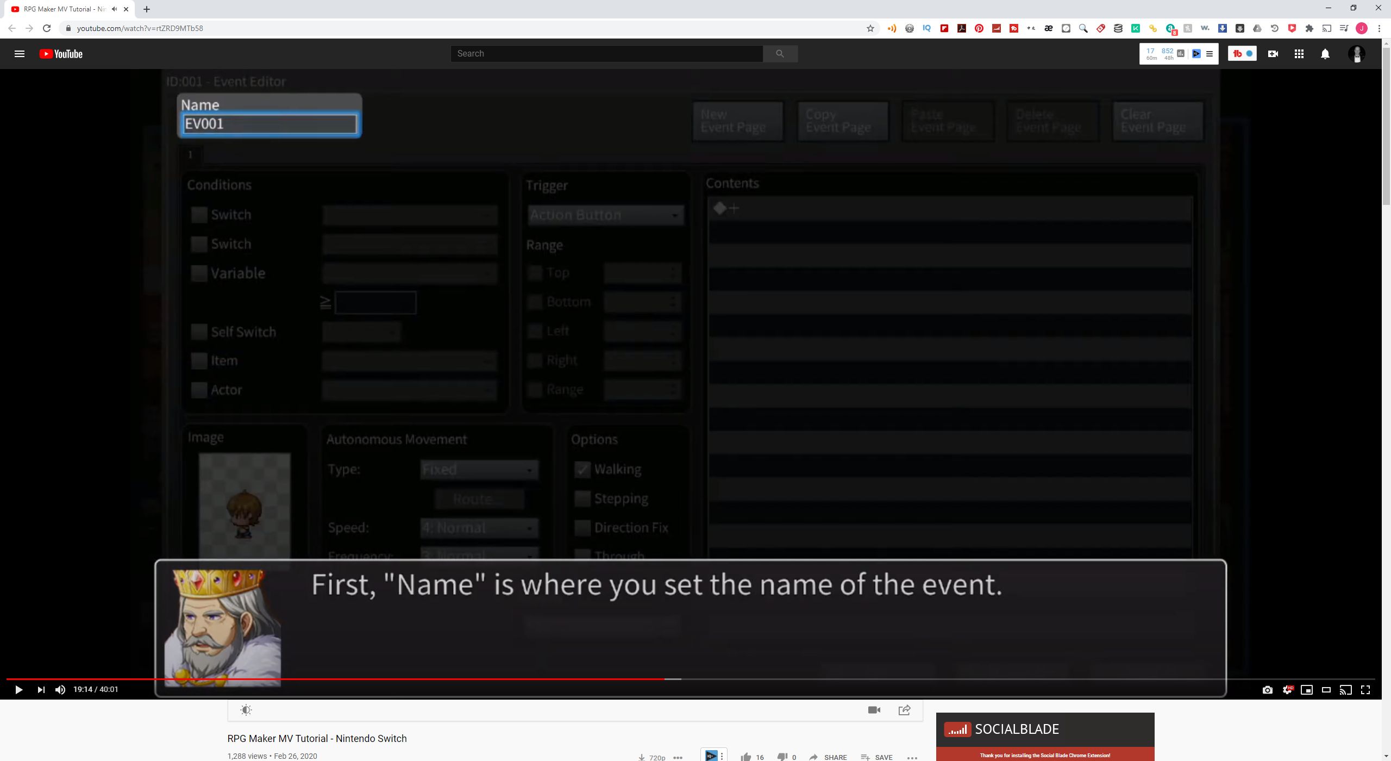Toggle theater mode

click(1326, 690)
